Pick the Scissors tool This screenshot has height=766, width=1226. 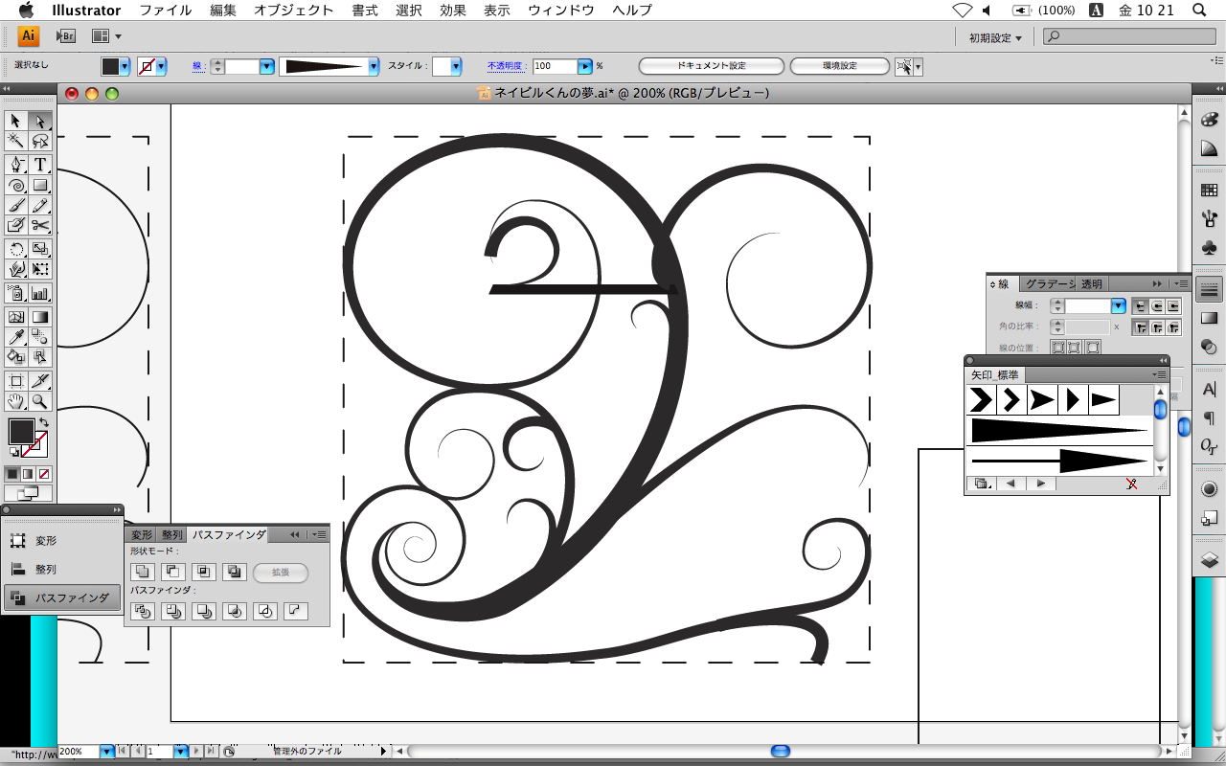[40, 226]
